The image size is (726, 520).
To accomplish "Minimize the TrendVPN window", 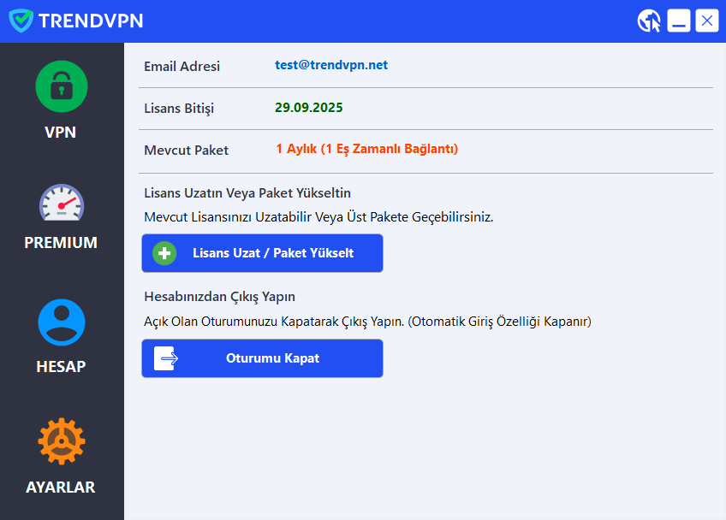I will (679, 21).
